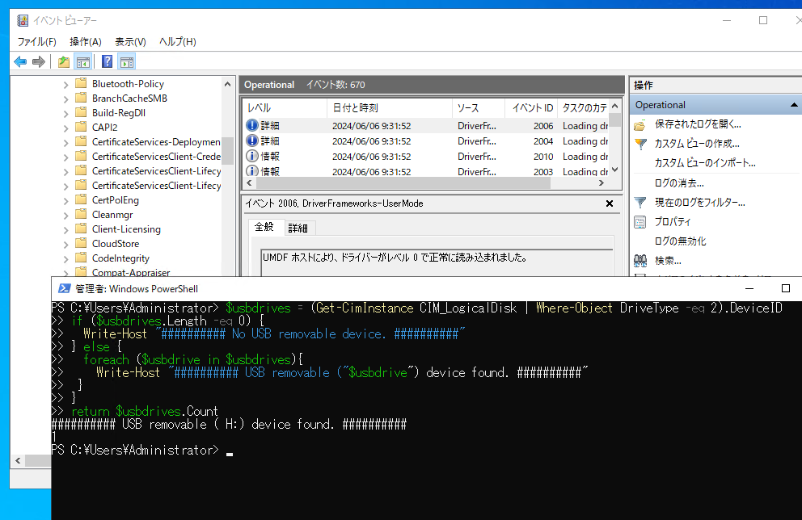Click the blue Back arrow in toolbar
Image resolution: width=802 pixels, height=520 pixels.
point(20,62)
